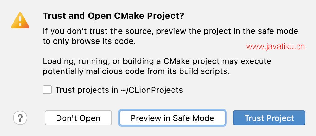
Task: Click the "Loading, running, or building" line
Action: 157,61
